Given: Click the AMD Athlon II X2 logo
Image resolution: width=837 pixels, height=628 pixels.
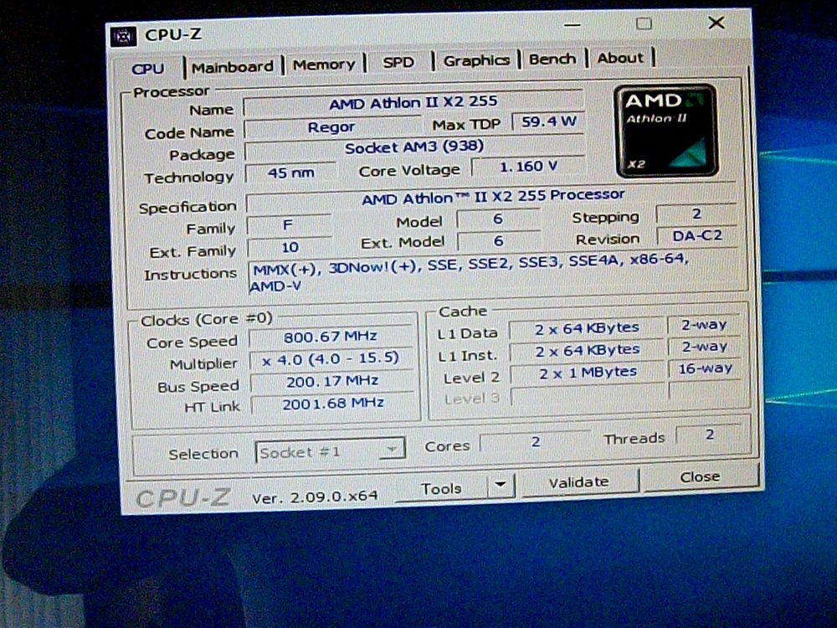Looking at the screenshot, I should pos(666,131).
